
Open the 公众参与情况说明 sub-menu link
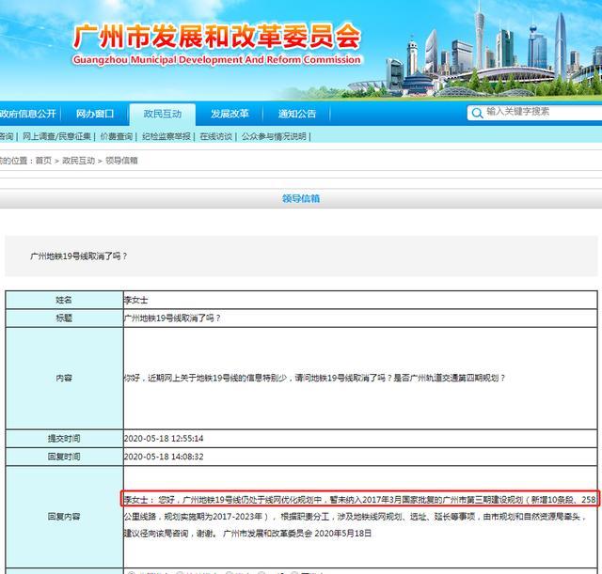[x=274, y=136]
